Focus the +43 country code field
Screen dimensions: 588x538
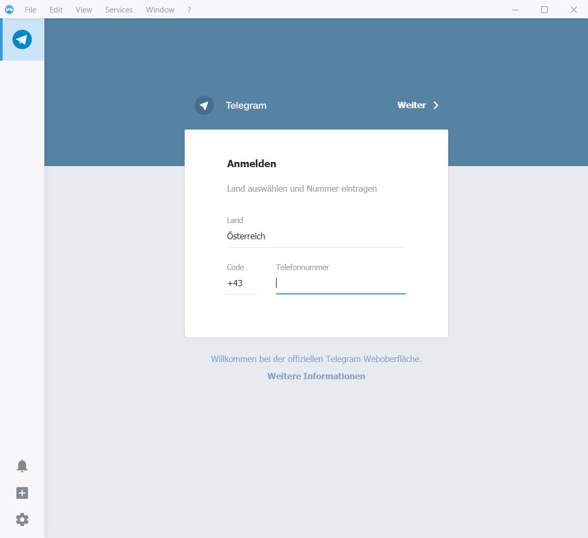pos(243,284)
